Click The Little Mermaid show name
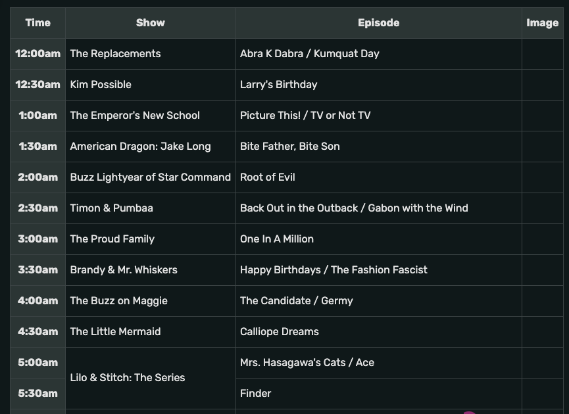569x414 pixels. [x=115, y=332]
